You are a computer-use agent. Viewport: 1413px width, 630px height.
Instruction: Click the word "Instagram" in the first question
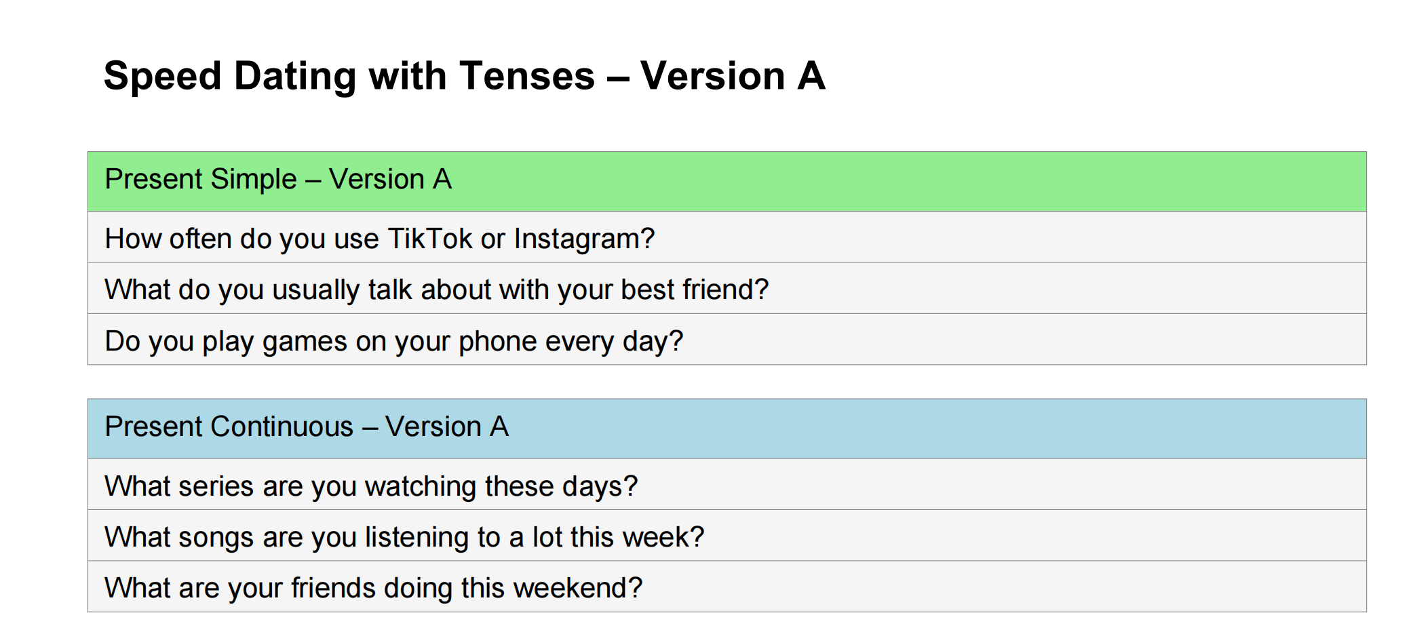point(583,239)
